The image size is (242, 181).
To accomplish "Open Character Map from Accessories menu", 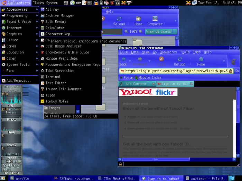I will [x=71, y=34].
